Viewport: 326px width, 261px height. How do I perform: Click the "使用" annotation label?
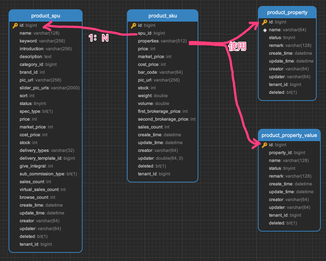(x=237, y=47)
